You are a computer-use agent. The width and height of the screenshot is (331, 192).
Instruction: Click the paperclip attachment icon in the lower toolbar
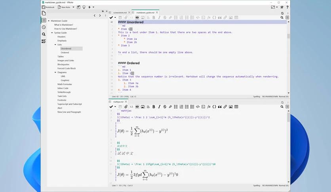pyautogui.click(x=126, y=107)
